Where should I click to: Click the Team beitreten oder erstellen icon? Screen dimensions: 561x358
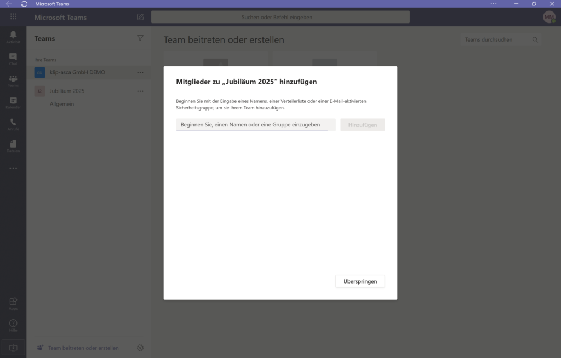click(x=40, y=348)
